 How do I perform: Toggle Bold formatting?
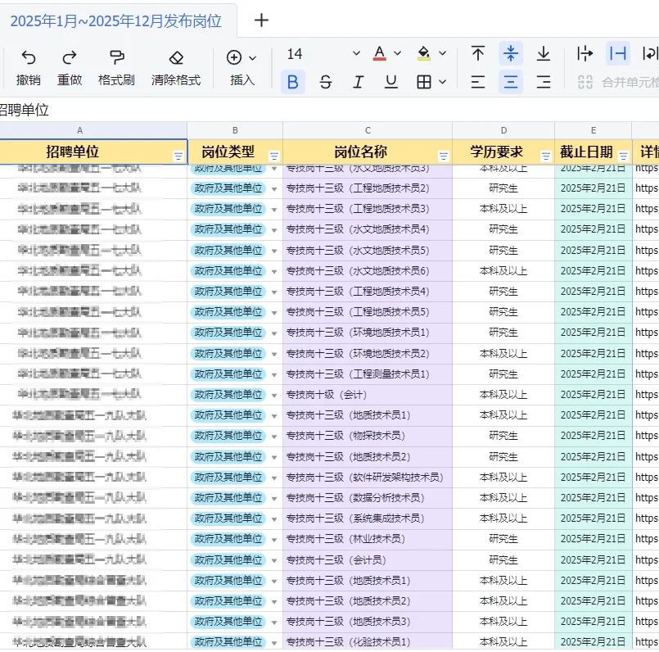click(x=293, y=82)
